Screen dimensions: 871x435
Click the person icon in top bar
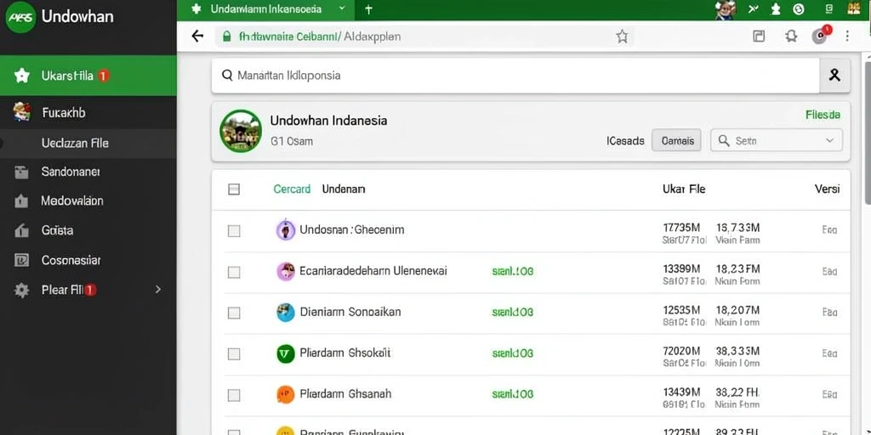point(777,8)
